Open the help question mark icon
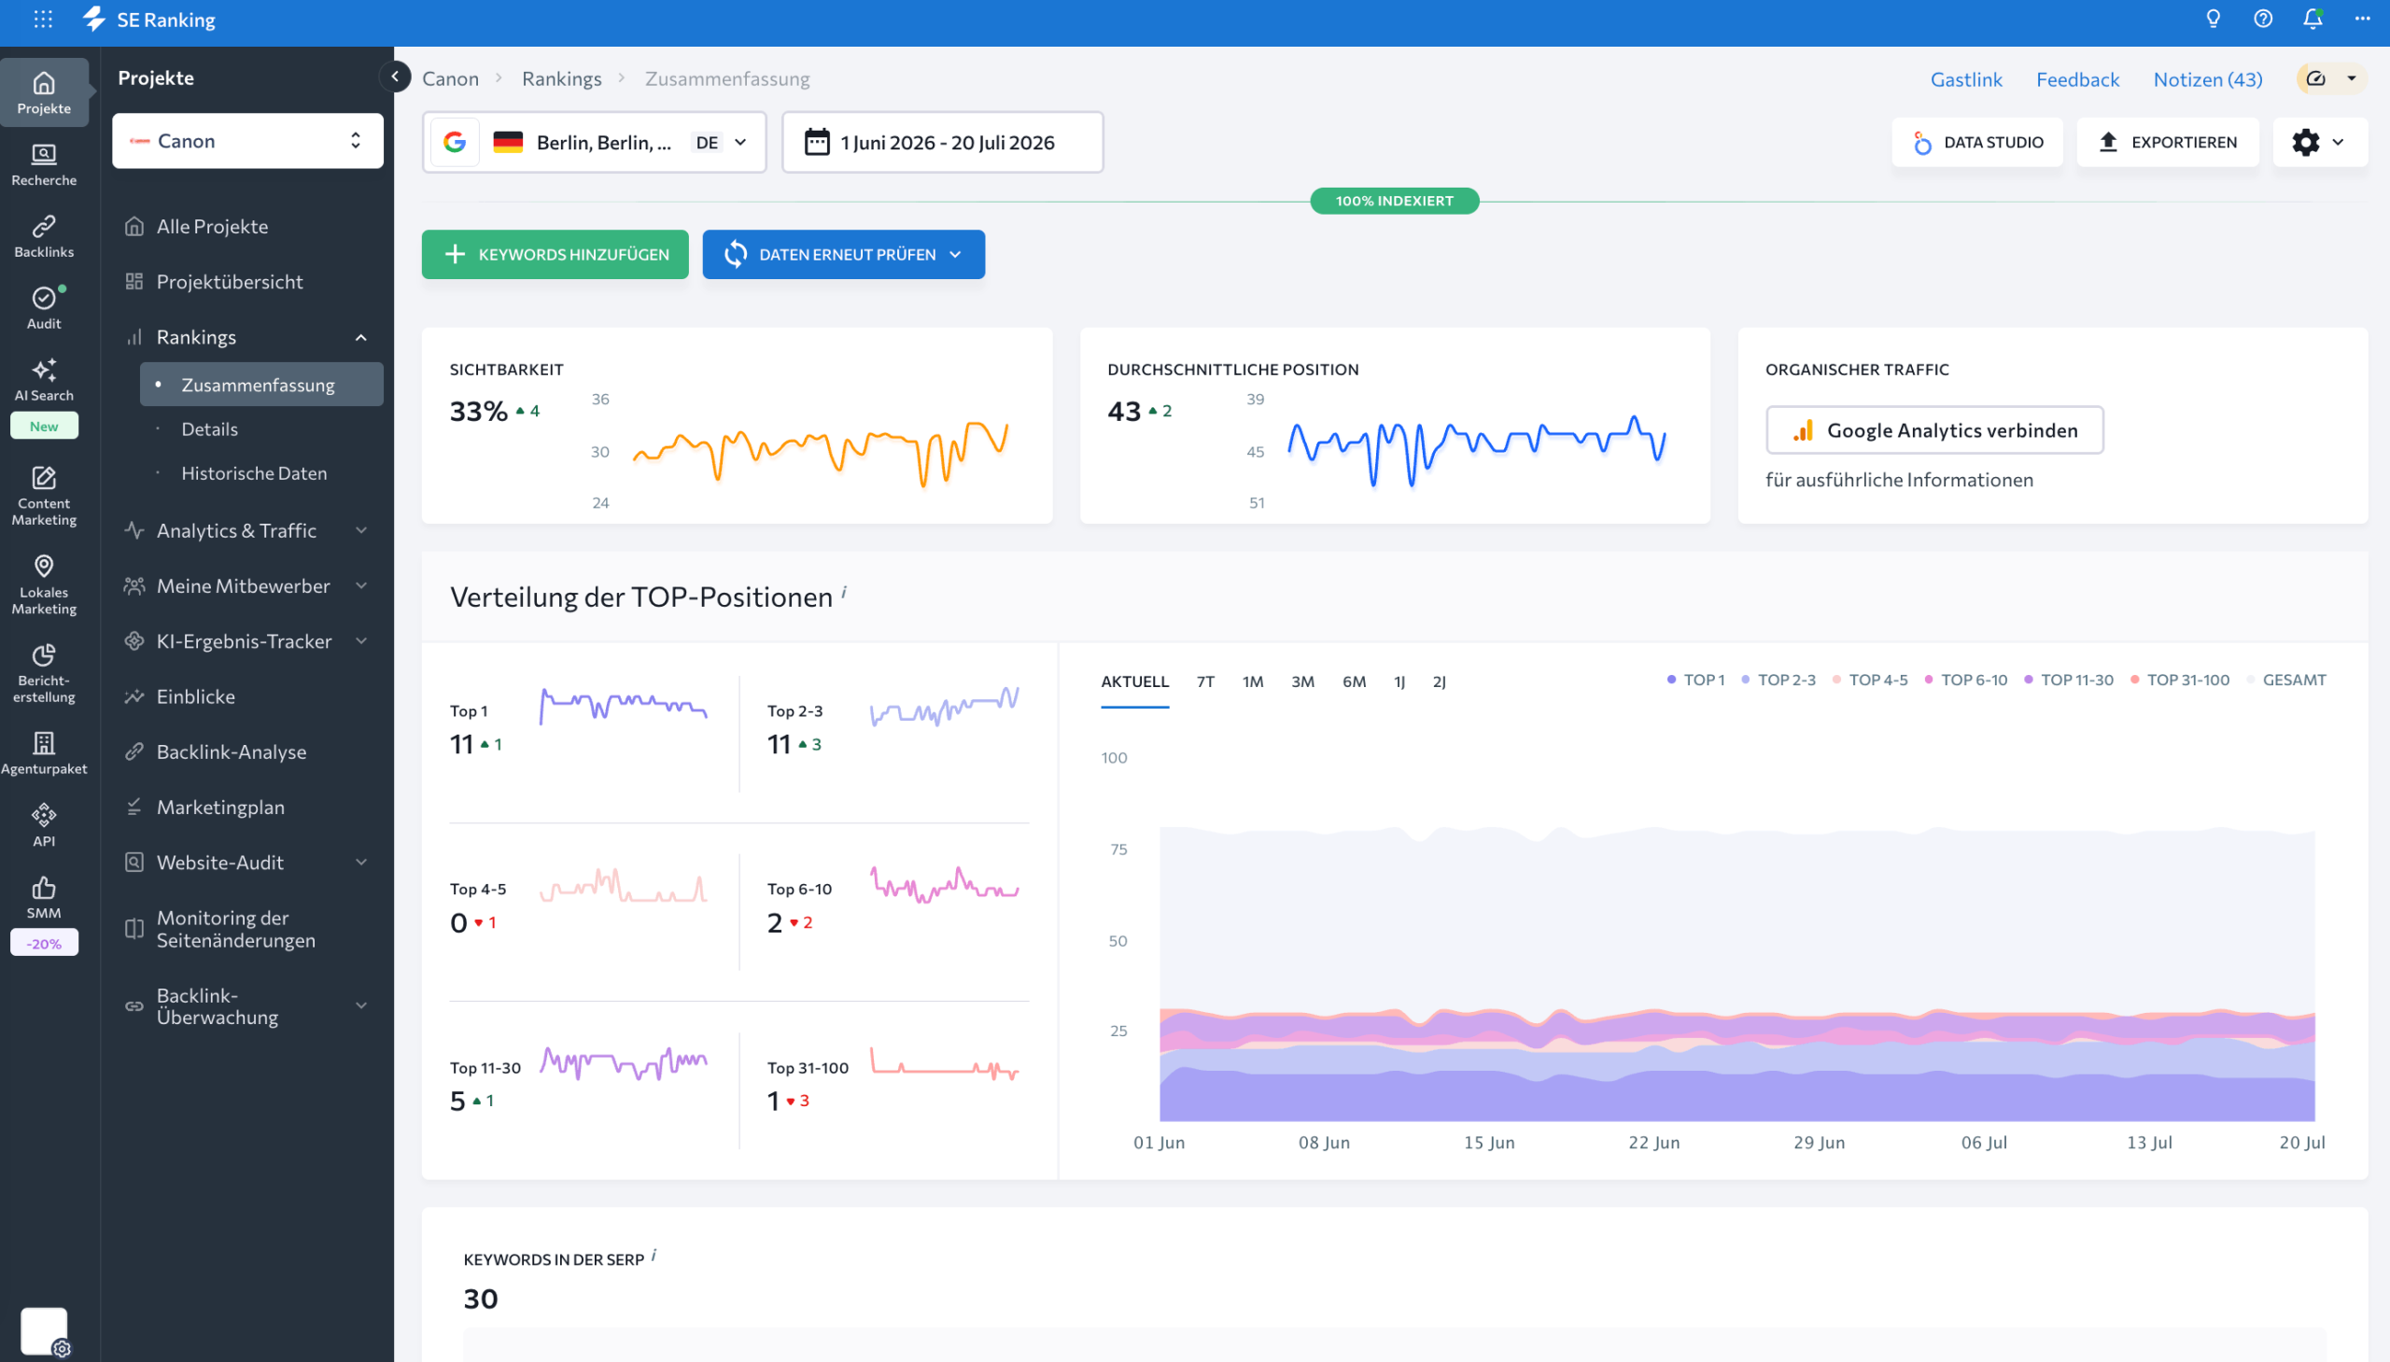 pos(2263,19)
